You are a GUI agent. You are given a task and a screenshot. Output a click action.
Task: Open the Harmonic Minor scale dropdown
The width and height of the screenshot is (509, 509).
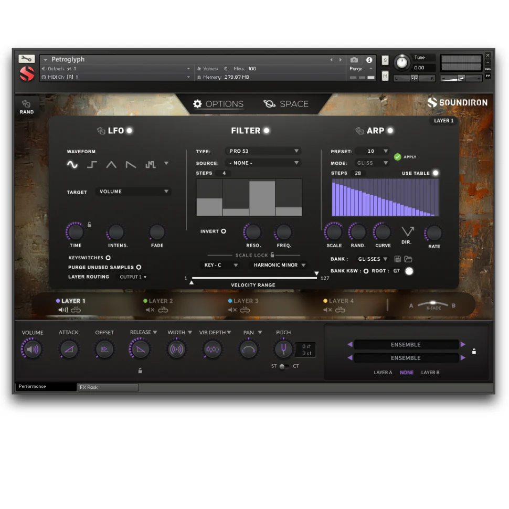point(278,266)
